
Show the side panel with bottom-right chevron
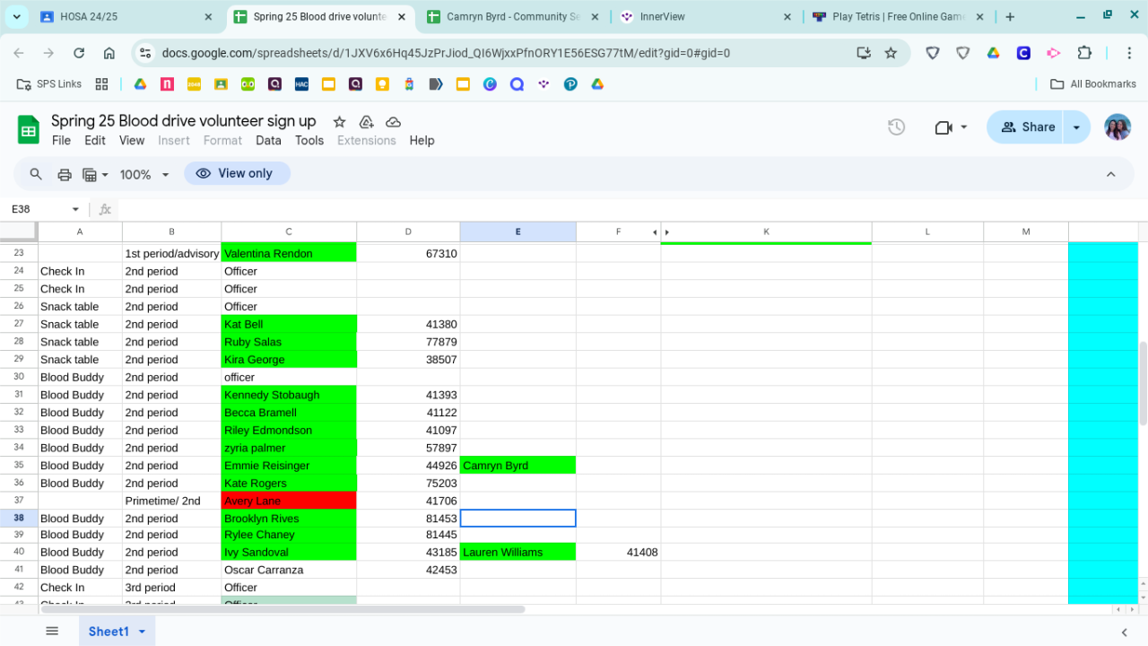[x=1124, y=632]
